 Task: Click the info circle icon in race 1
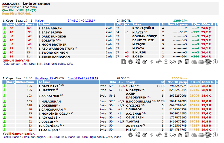tap(215, 62)
